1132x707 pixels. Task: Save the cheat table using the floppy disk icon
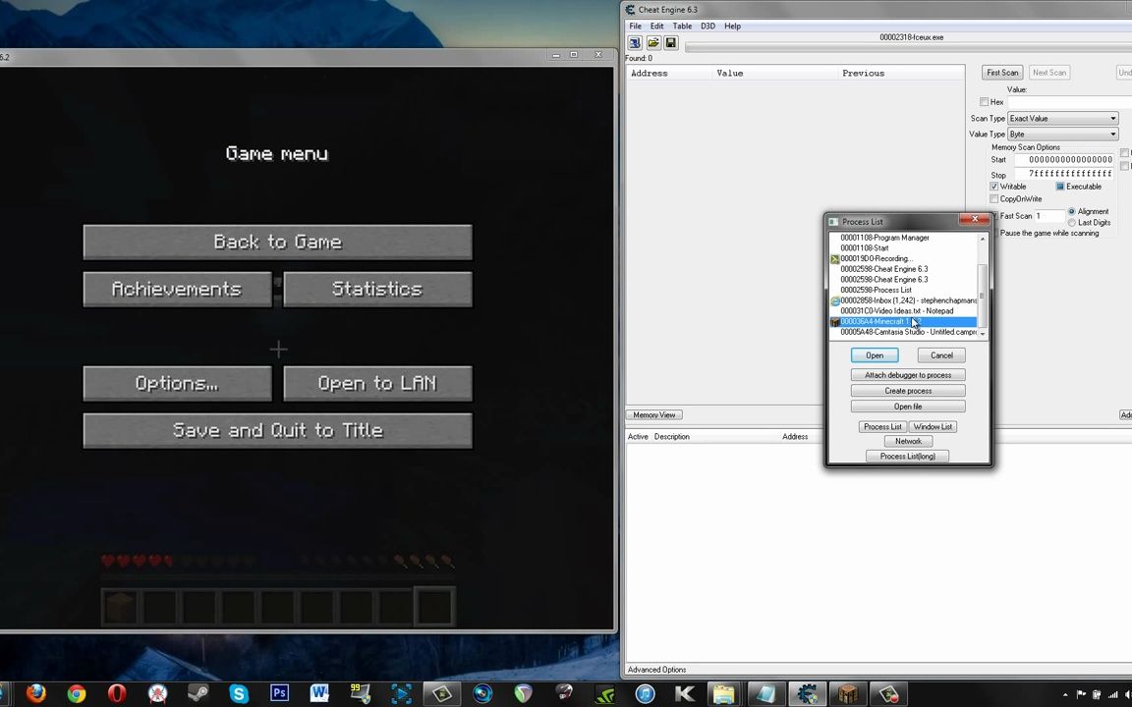pyautogui.click(x=671, y=42)
